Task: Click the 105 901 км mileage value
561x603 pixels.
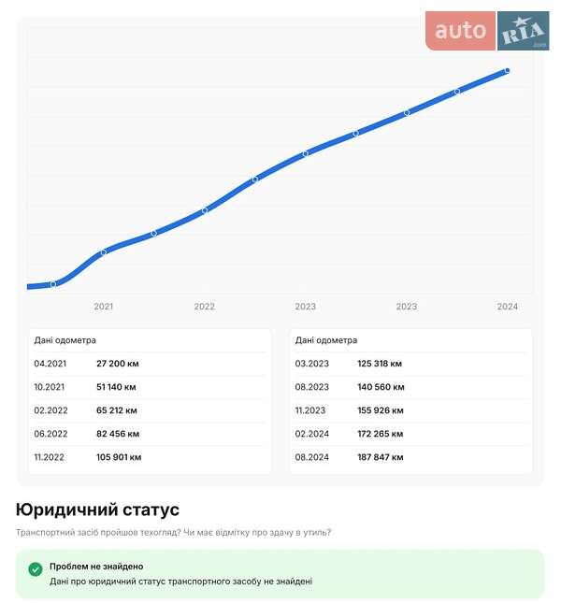Action: pyautogui.click(x=119, y=457)
